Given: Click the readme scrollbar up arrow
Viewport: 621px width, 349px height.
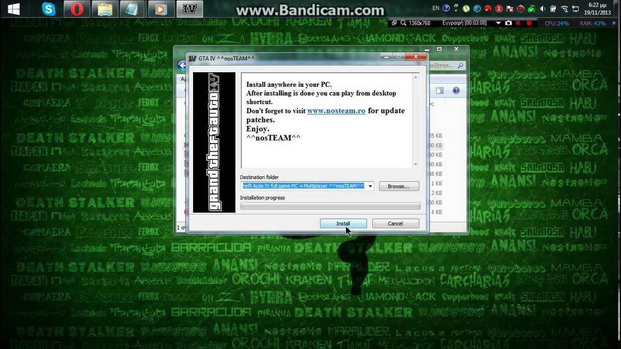Looking at the screenshot, I should click(415, 78).
